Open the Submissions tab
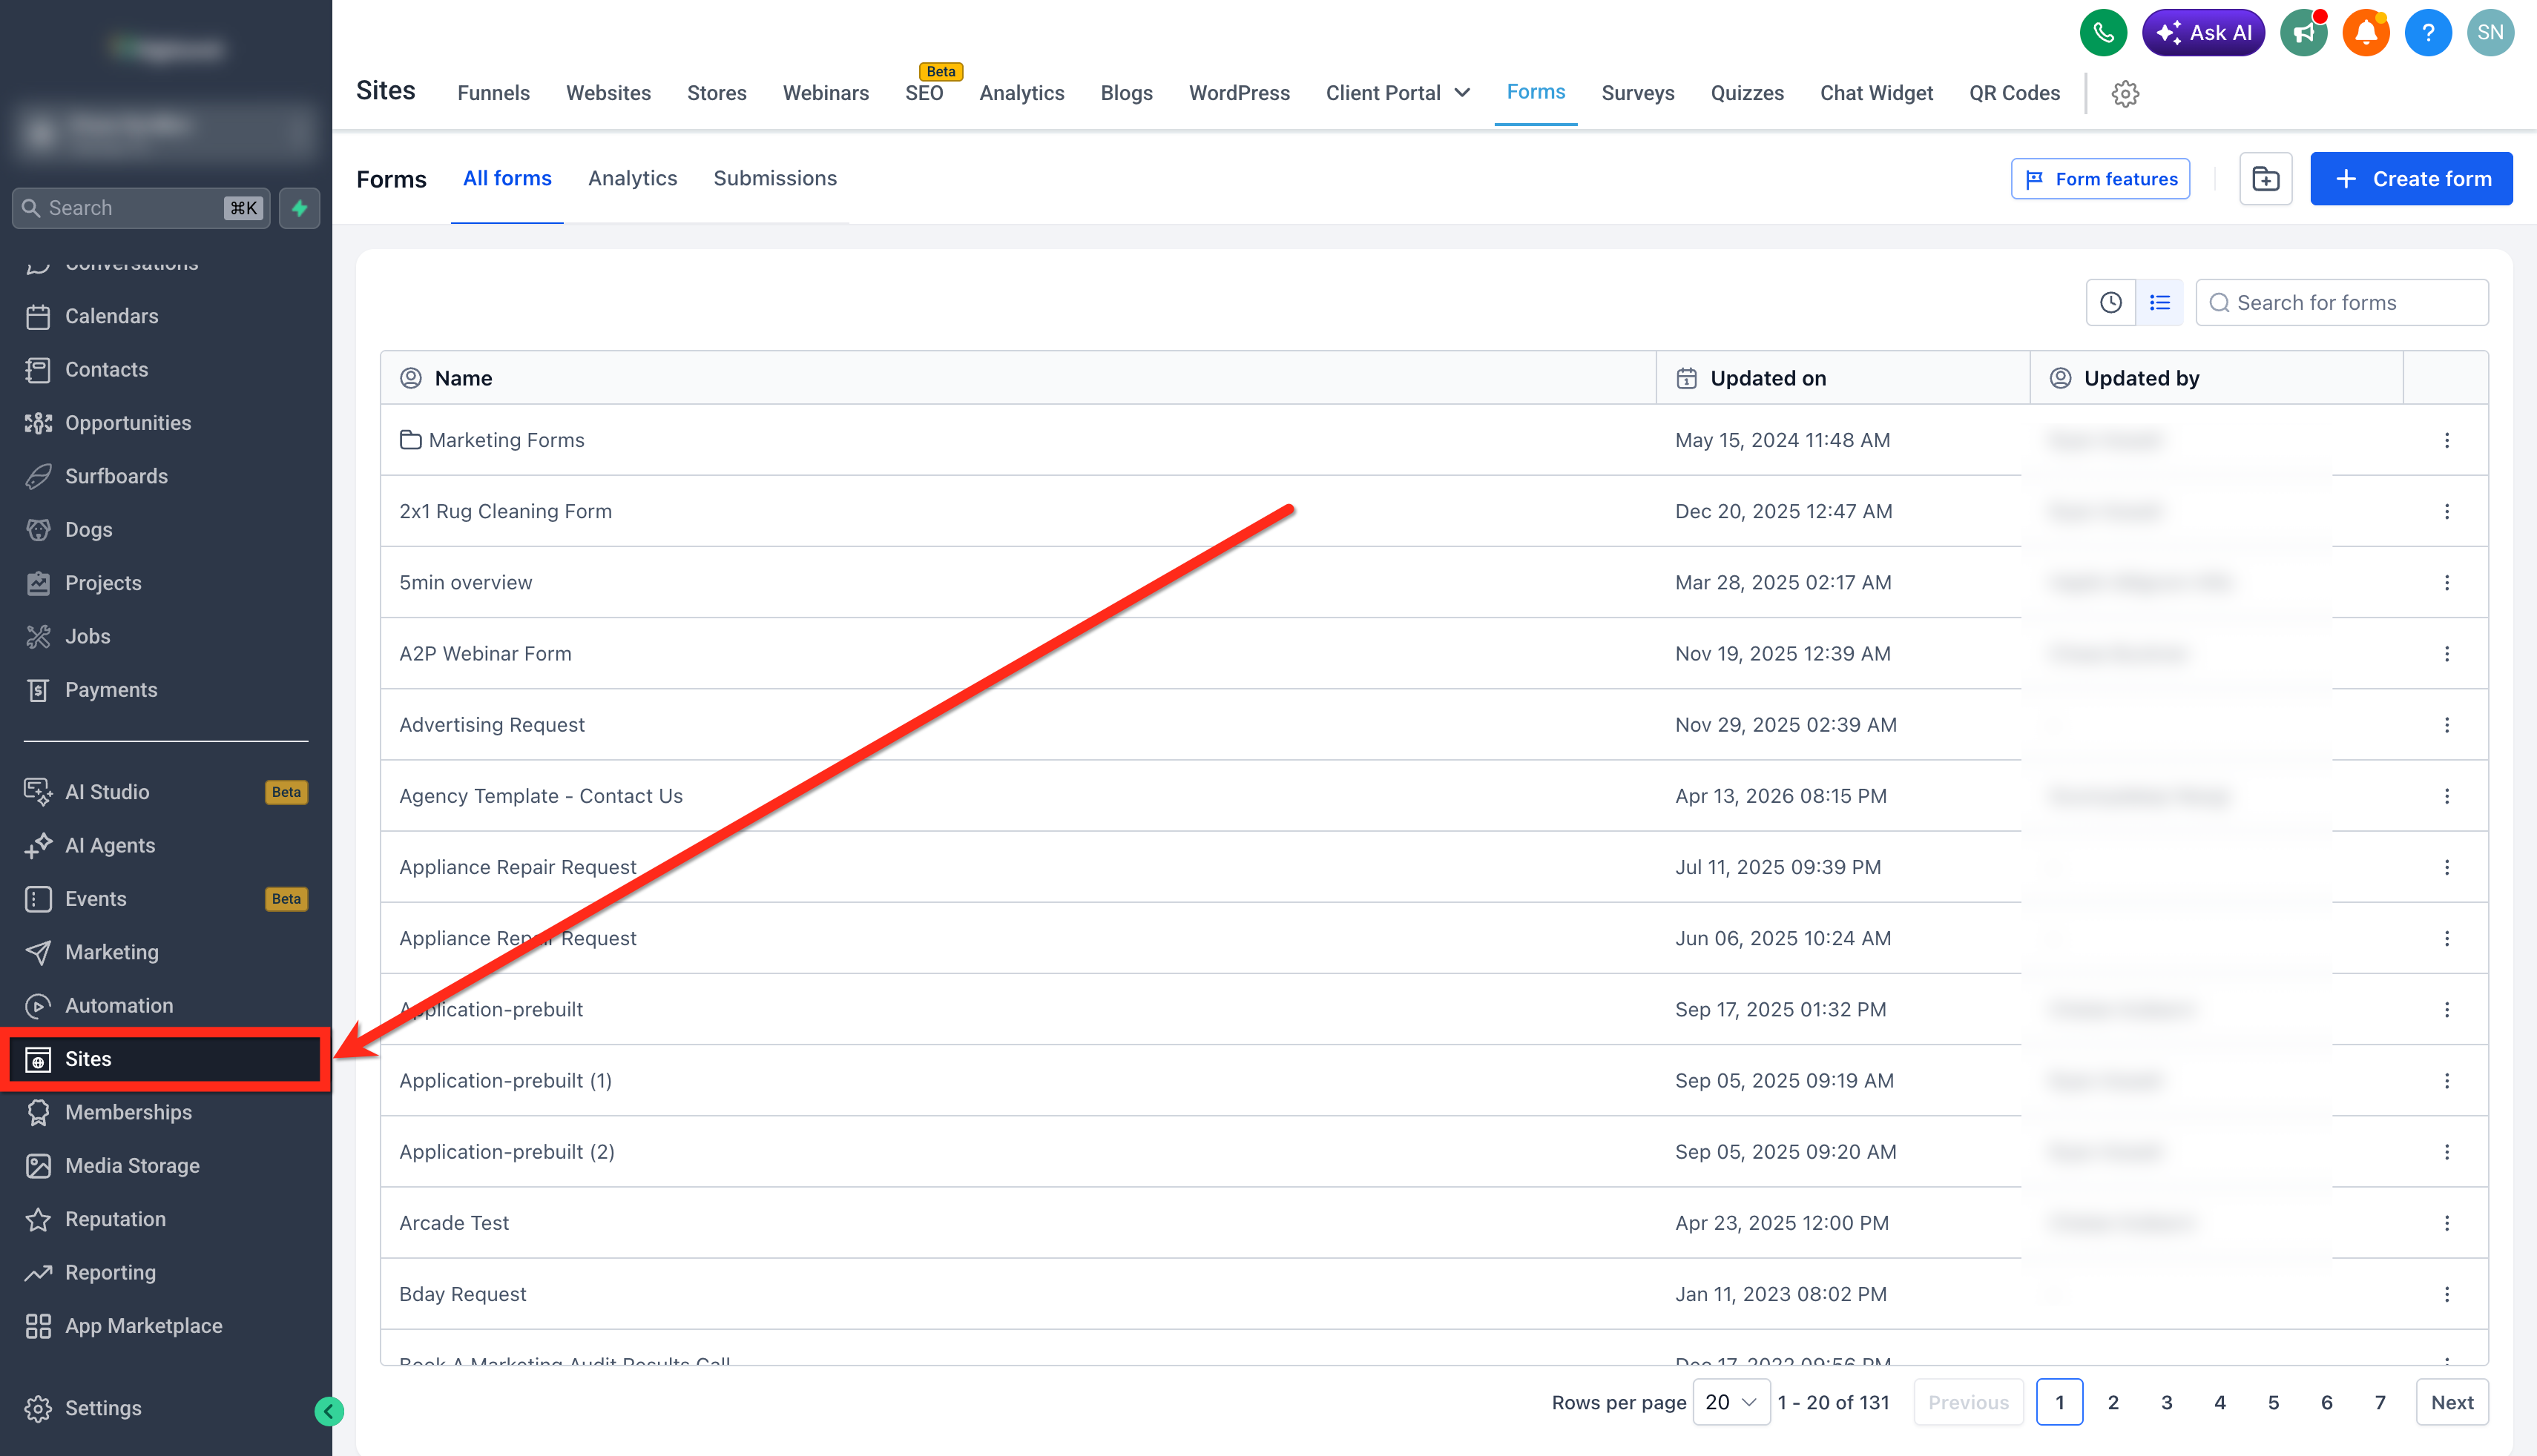The width and height of the screenshot is (2537, 1456). [774, 178]
